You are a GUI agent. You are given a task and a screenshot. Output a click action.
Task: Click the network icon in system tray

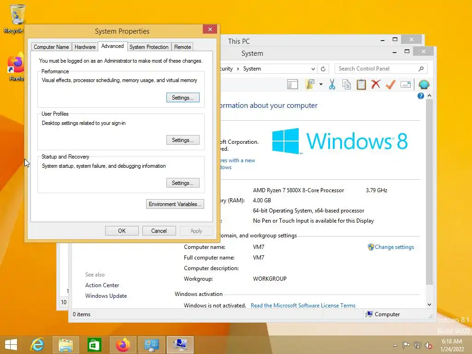click(418, 345)
